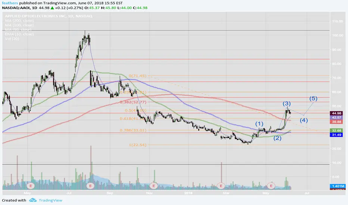Open the feathers author profile link
Viewport: 348px width, 205px height.
[x=10, y=3]
